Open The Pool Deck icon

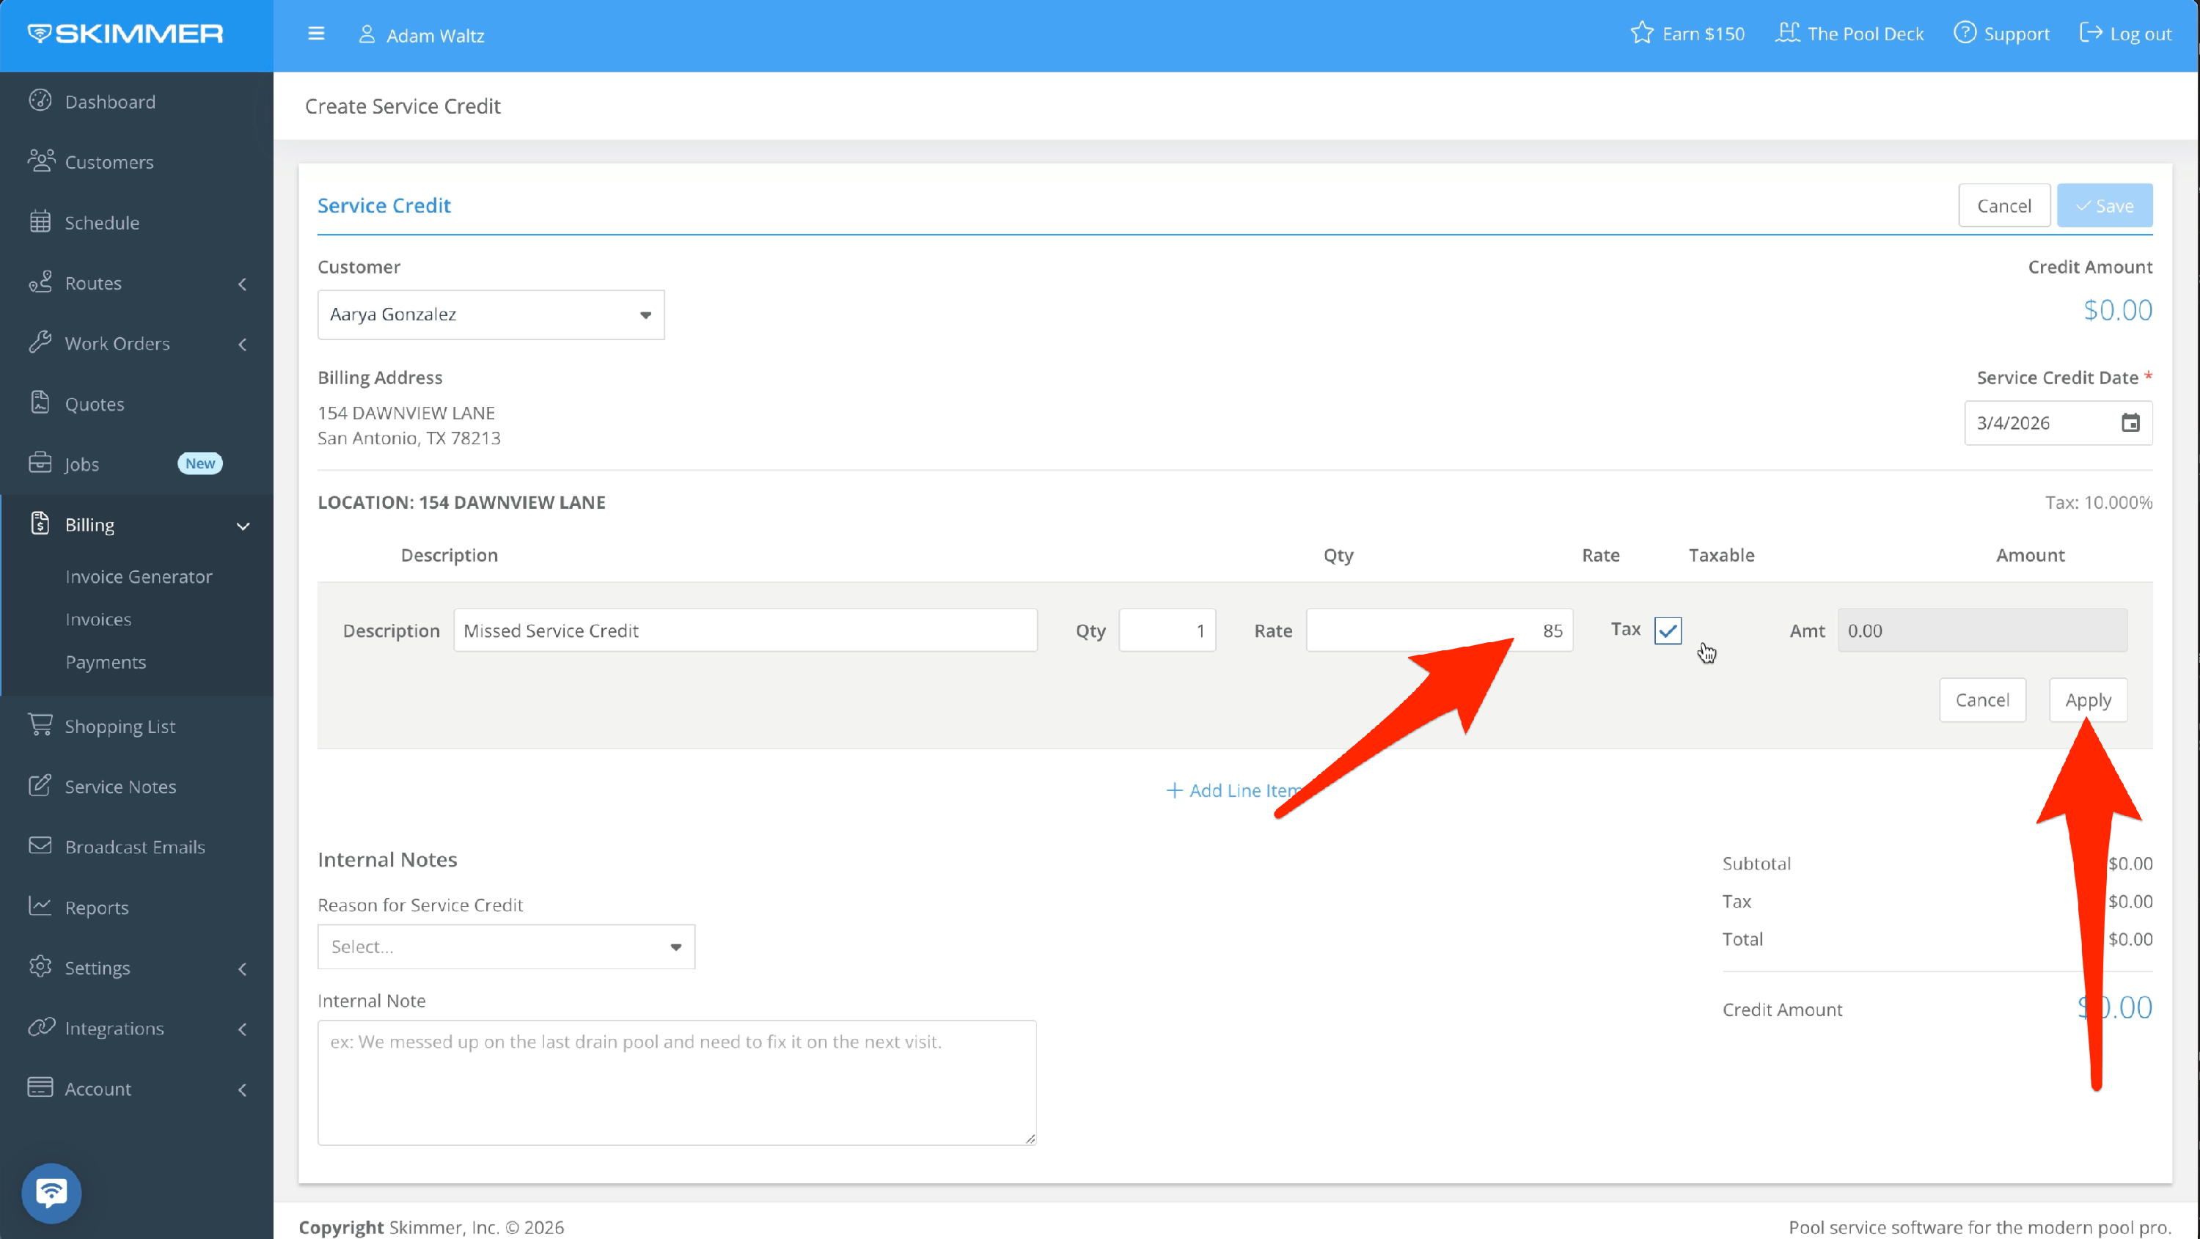click(1786, 33)
